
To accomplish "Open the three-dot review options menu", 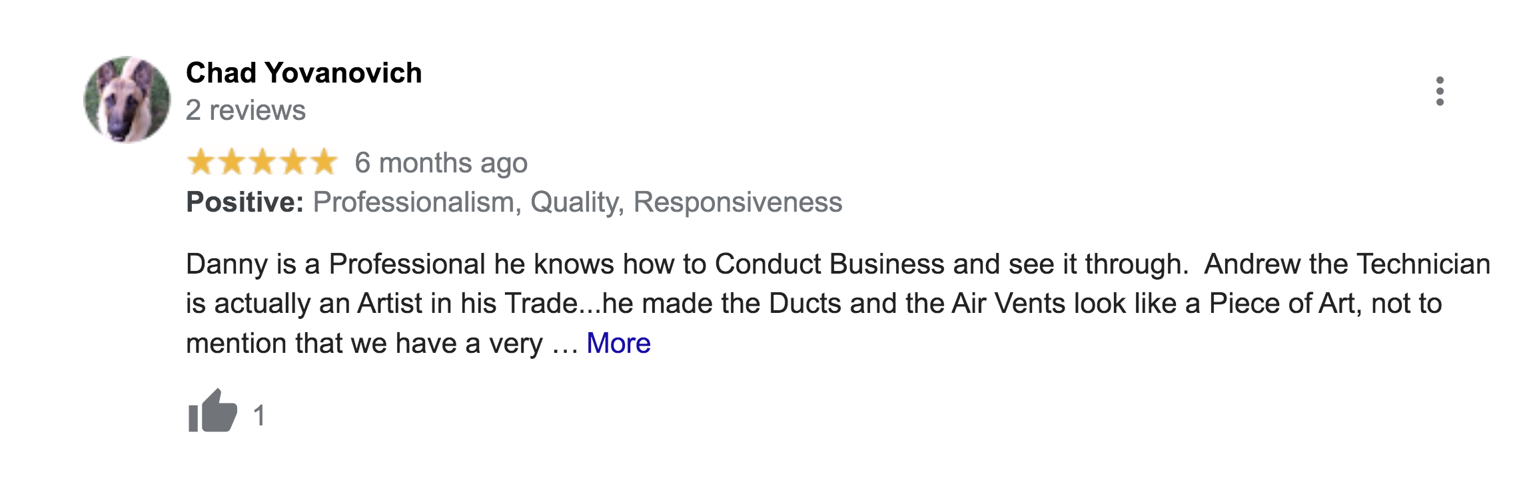I will (x=1440, y=91).
